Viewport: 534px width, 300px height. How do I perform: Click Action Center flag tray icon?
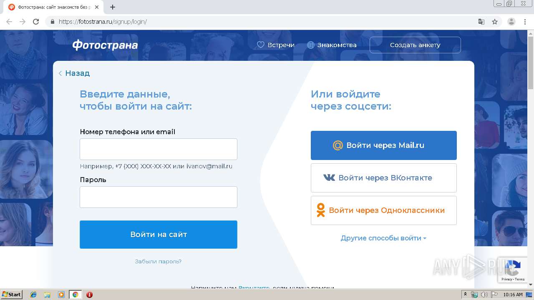494,295
